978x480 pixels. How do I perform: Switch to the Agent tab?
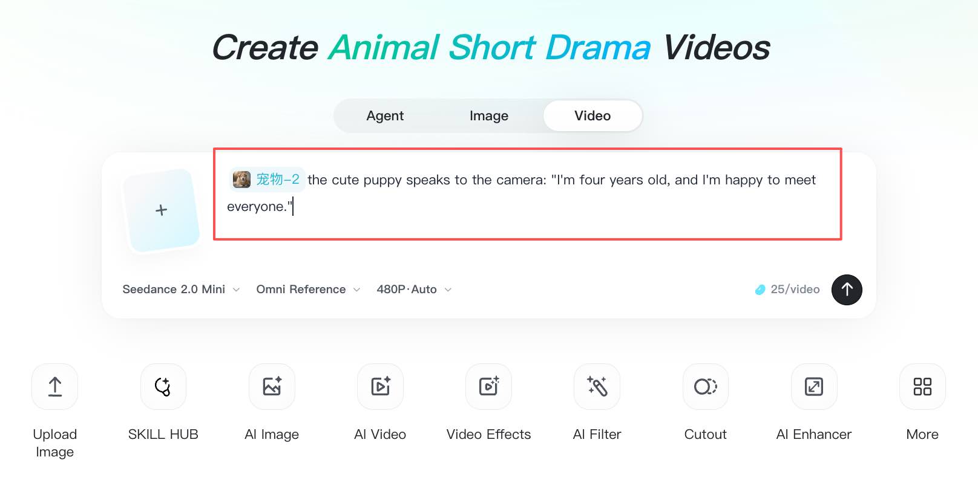click(385, 115)
